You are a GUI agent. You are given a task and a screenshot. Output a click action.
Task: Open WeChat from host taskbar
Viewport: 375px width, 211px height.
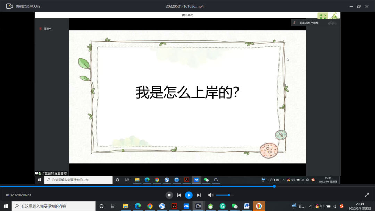click(x=234, y=206)
